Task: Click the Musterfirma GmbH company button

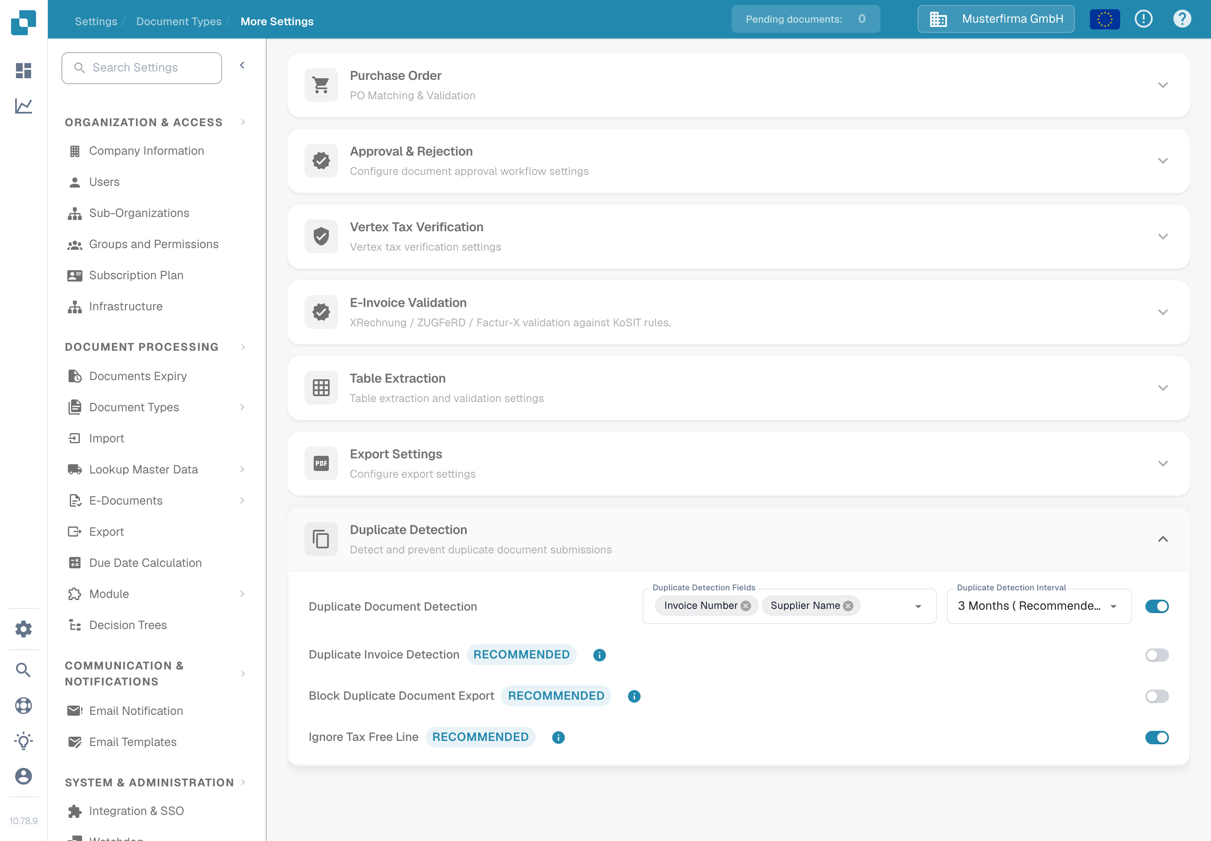Action: coord(995,19)
